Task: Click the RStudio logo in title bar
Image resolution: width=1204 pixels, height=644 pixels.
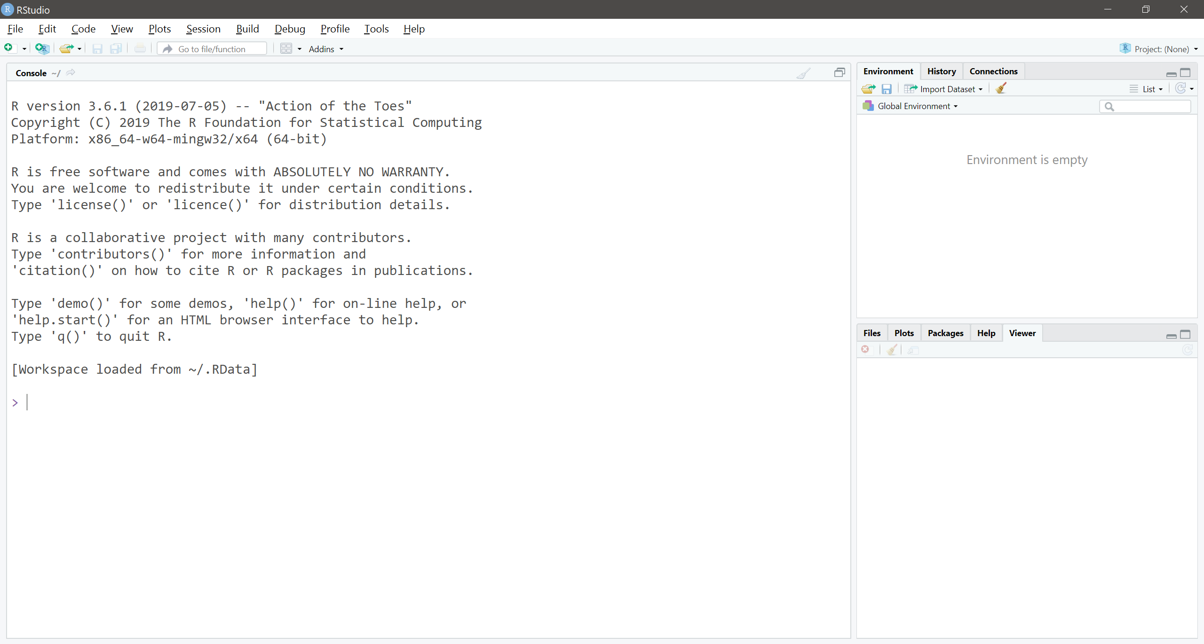Action: tap(8, 9)
